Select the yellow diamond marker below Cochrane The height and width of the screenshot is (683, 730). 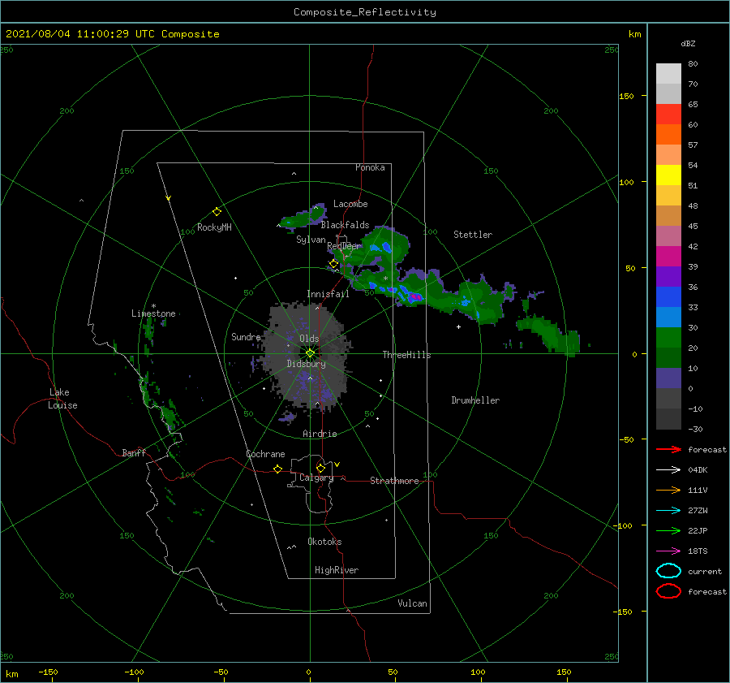(278, 469)
